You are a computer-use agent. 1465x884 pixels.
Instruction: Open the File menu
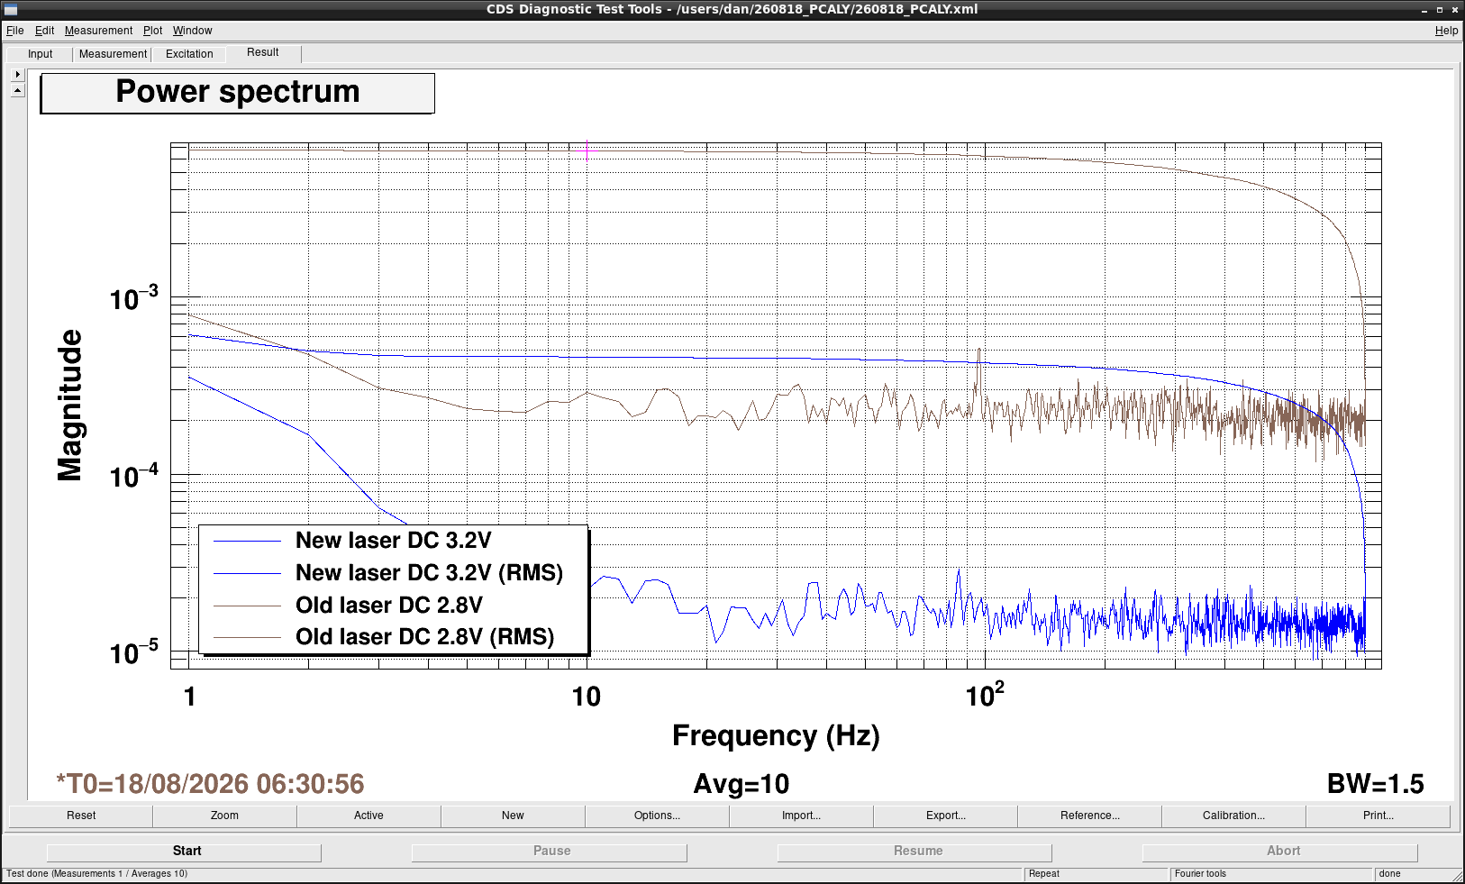click(15, 31)
